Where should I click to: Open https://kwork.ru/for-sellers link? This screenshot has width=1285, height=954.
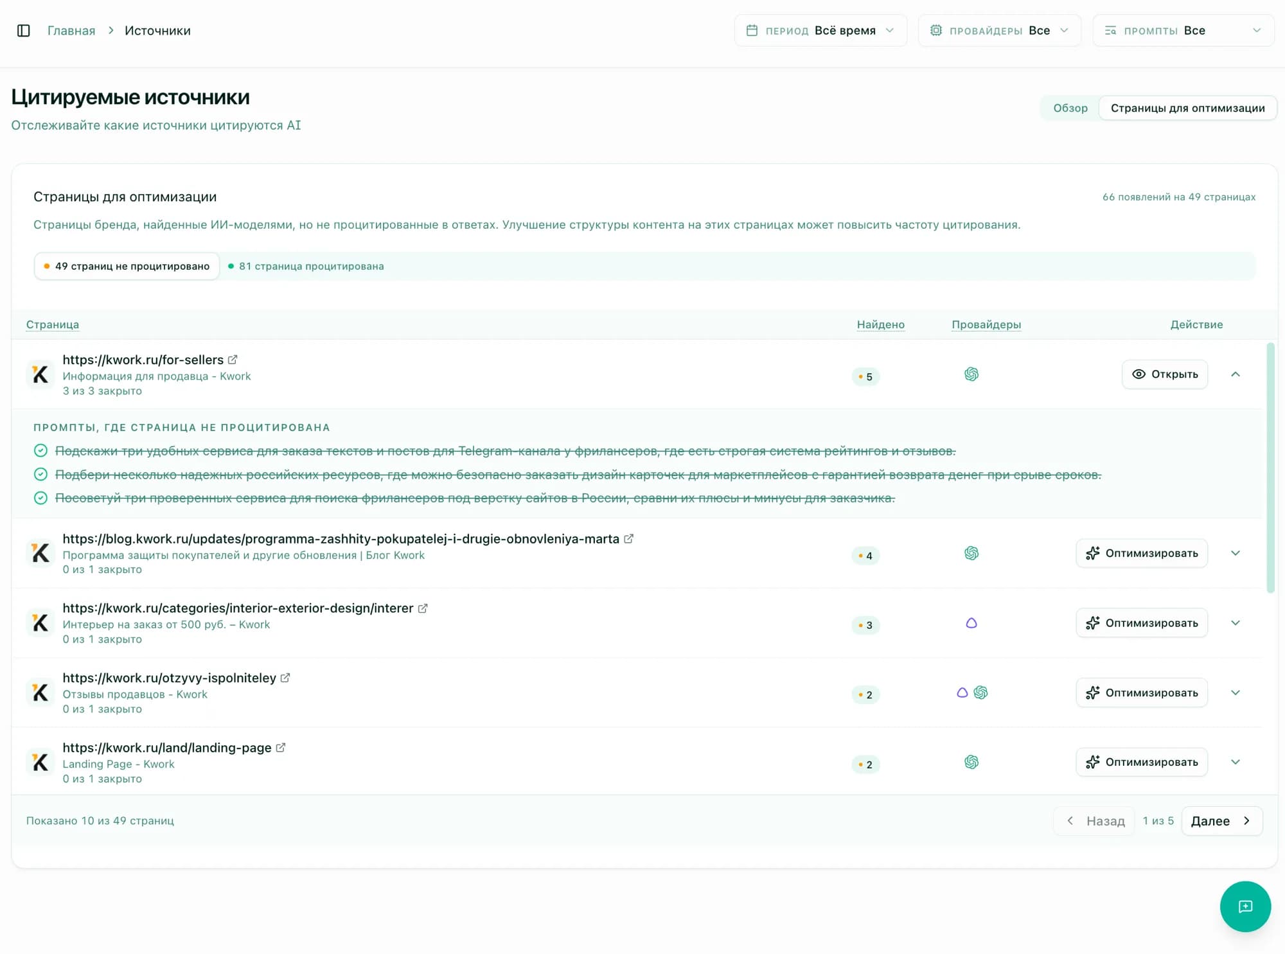(x=143, y=360)
